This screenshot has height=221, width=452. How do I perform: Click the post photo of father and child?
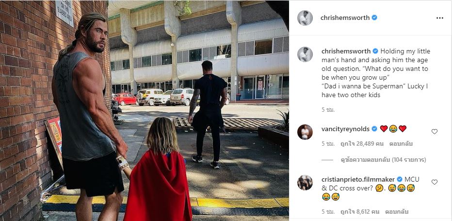[x=145, y=111]
